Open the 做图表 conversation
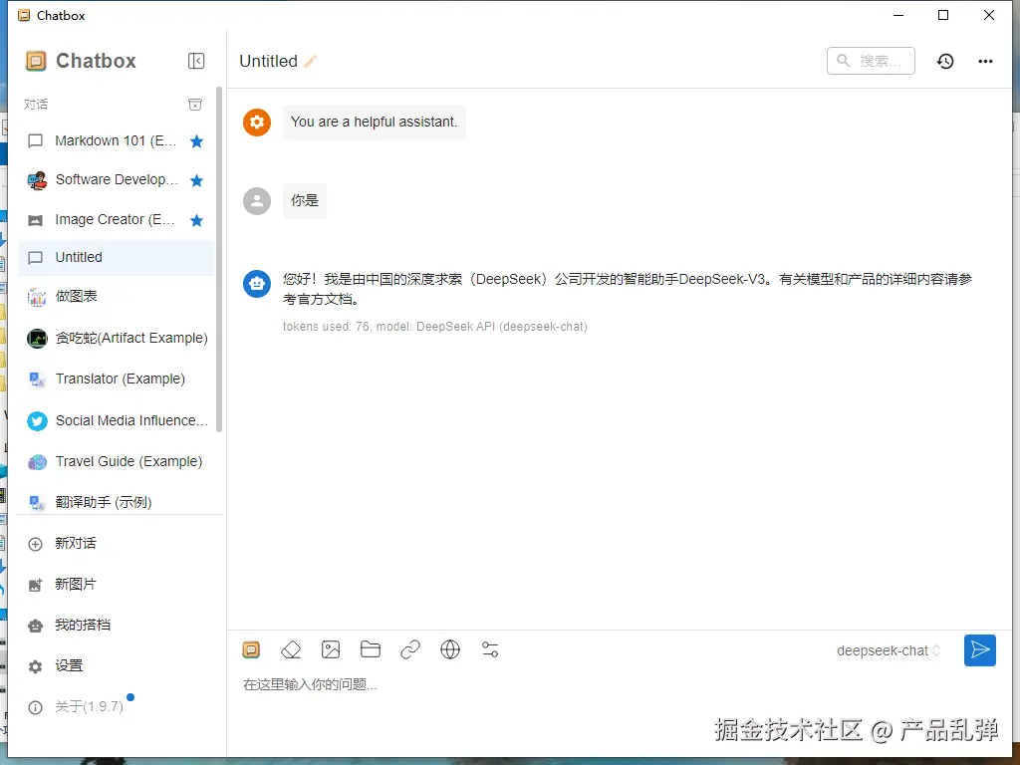Viewport: 1020px width, 765px height. click(116, 297)
